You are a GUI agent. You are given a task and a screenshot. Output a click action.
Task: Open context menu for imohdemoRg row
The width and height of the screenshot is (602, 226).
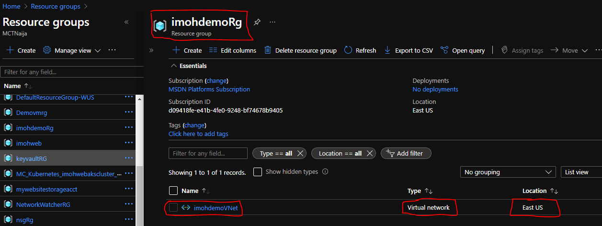coord(129,127)
